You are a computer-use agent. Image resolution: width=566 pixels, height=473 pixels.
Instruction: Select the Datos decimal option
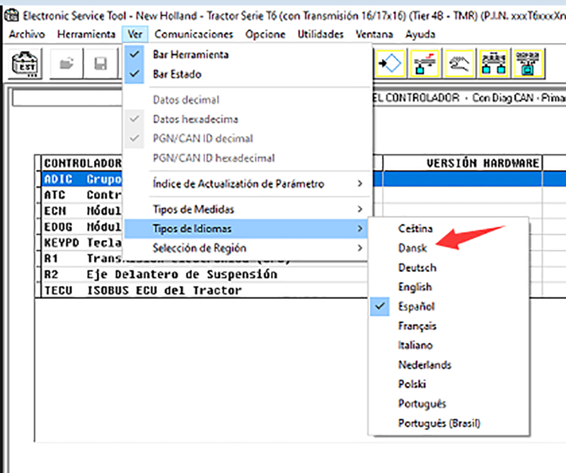pos(248,100)
